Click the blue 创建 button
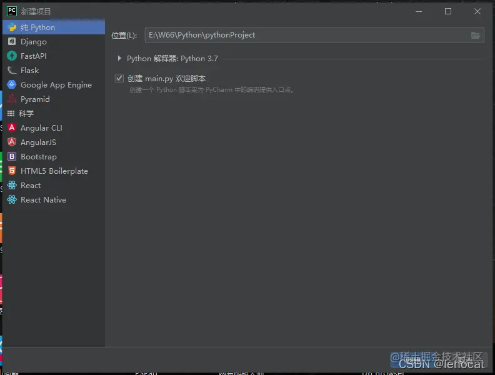 [x=412, y=359]
